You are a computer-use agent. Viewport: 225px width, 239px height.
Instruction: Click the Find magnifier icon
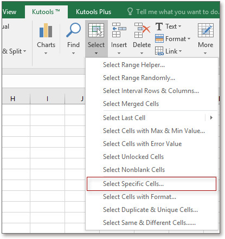(x=73, y=30)
